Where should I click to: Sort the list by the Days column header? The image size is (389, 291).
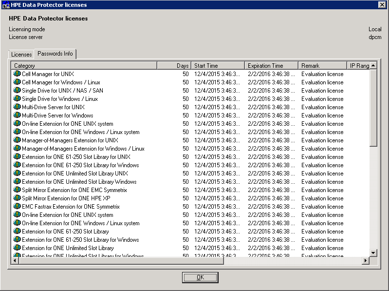[174, 65]
